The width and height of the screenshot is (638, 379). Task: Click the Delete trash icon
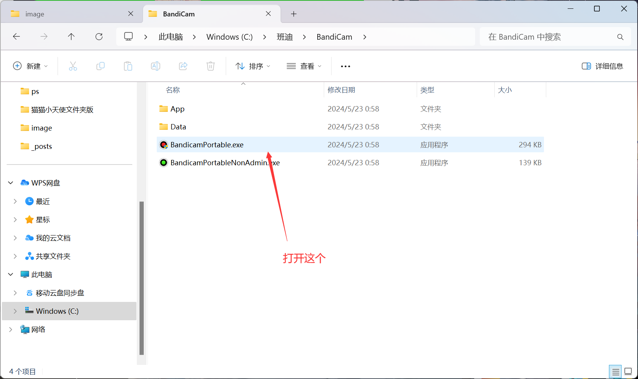[x=211, y=66]
